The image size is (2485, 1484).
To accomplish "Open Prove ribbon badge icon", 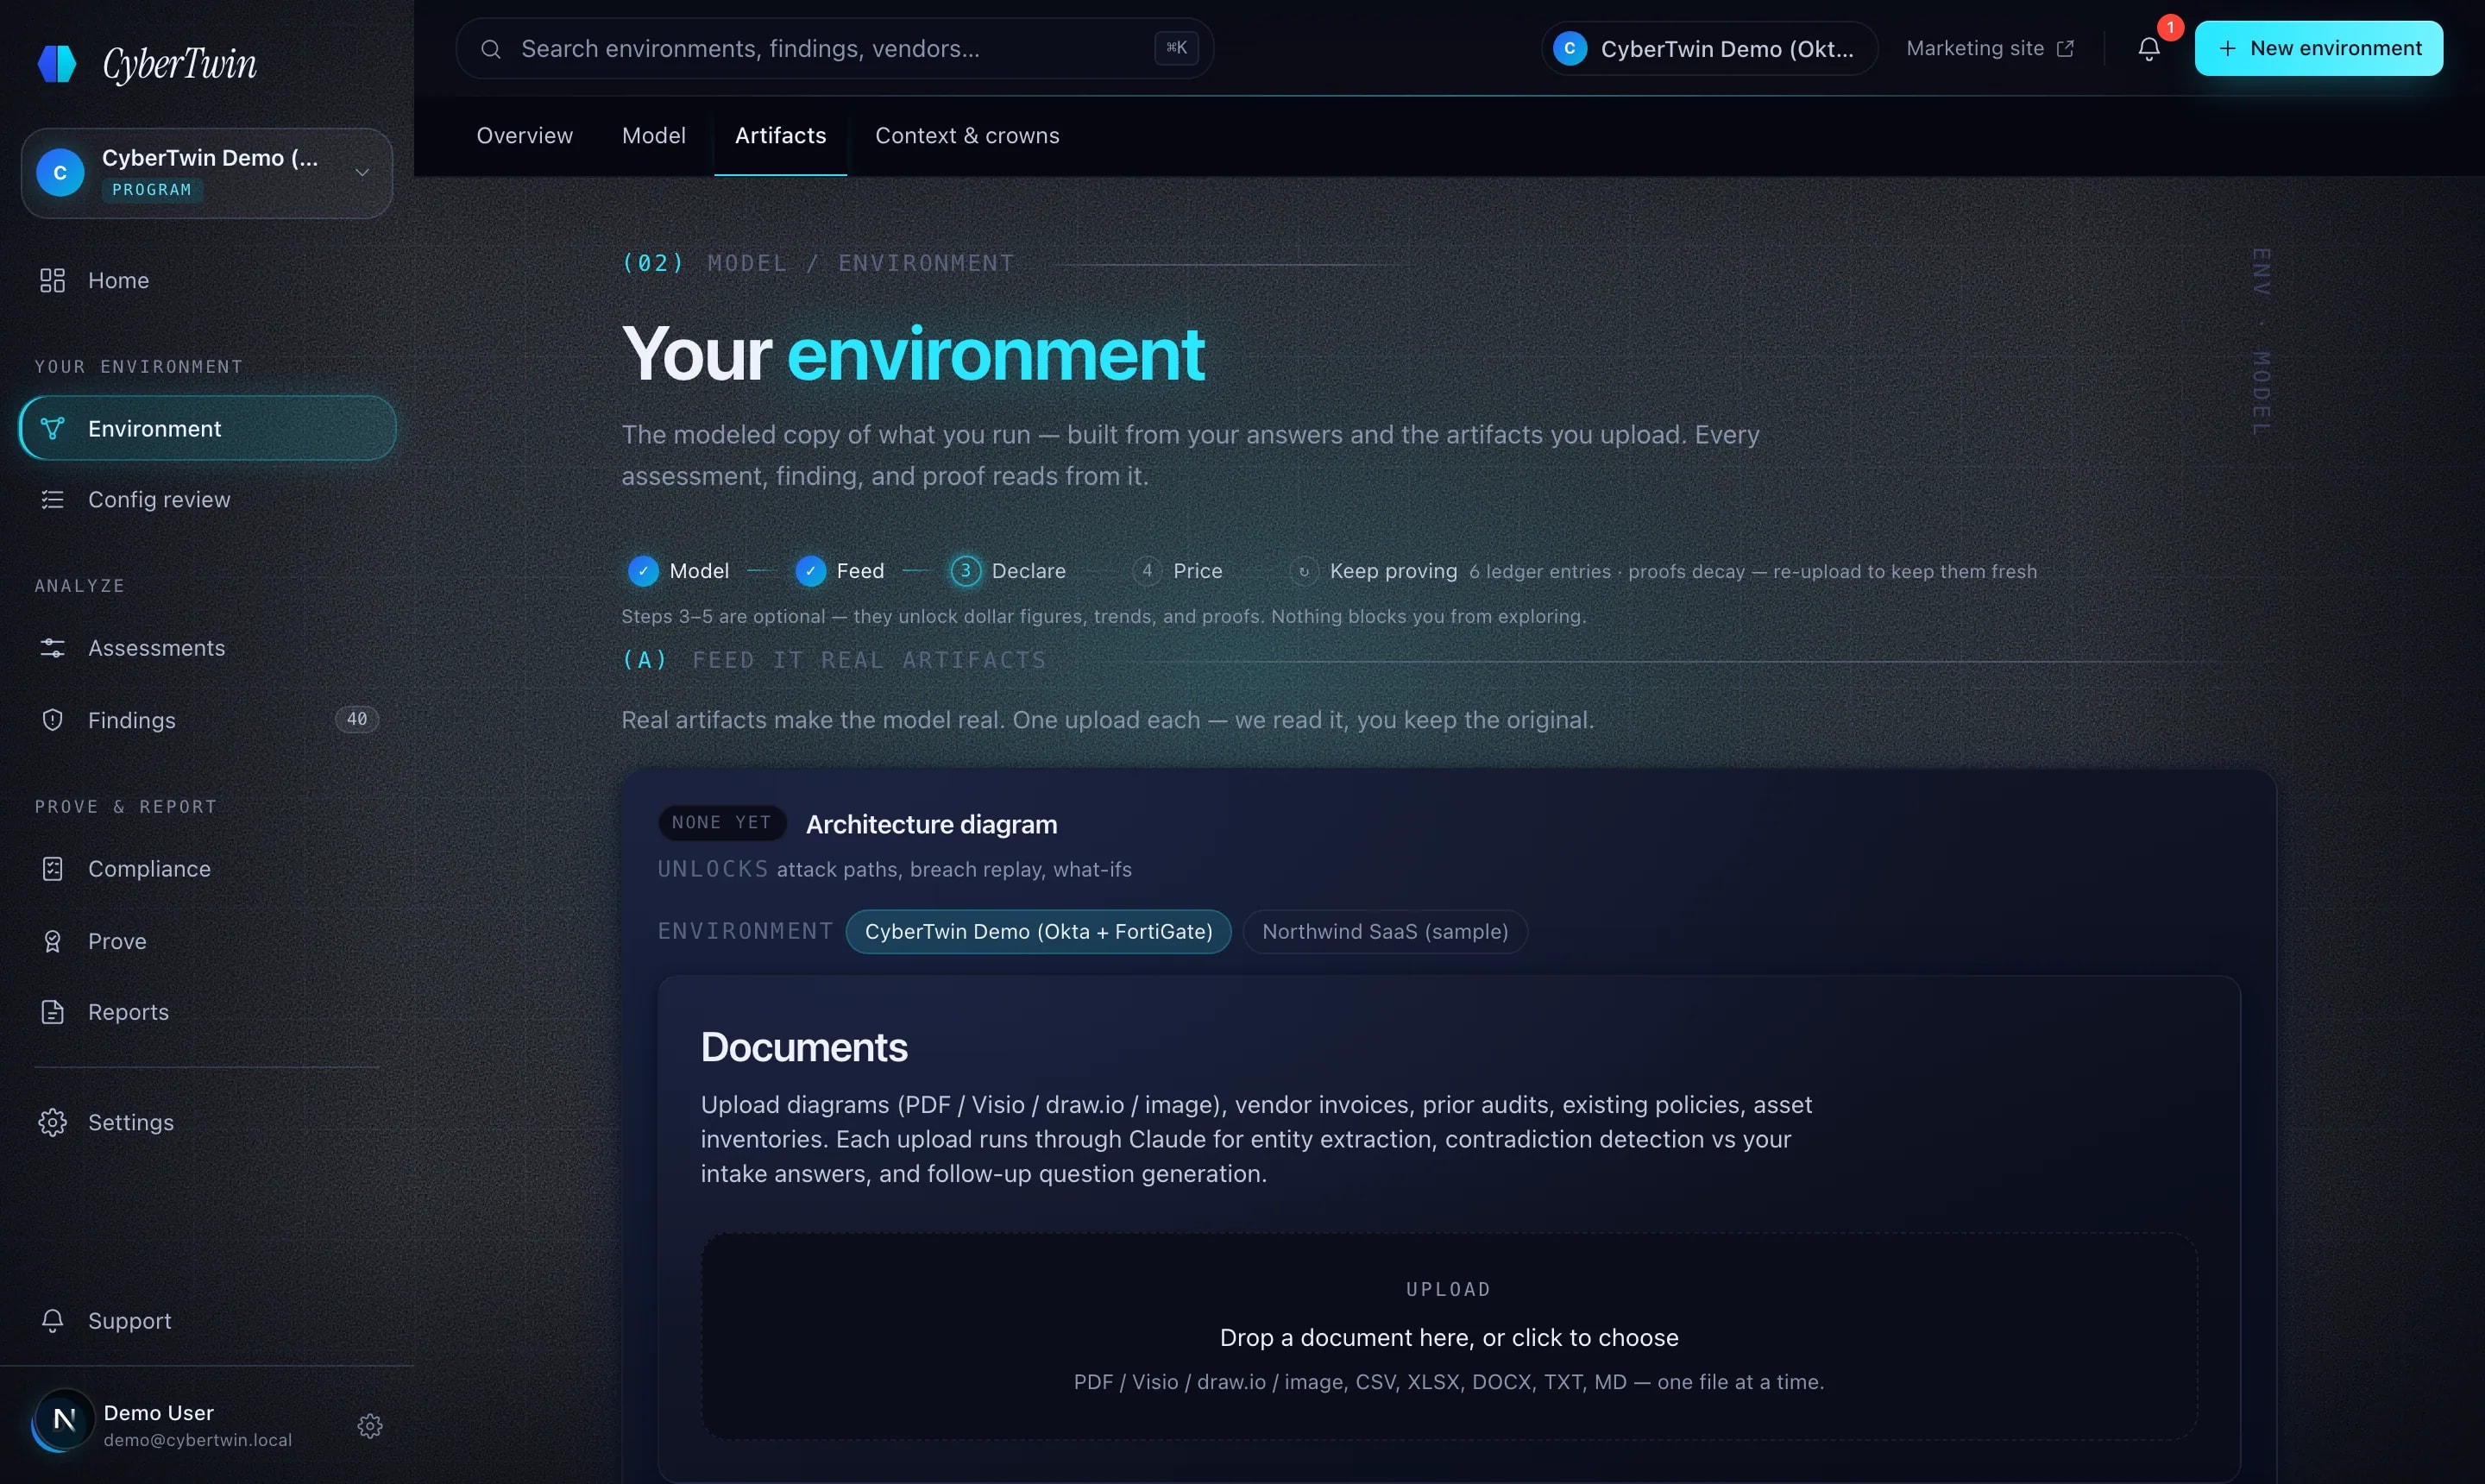I will click(x=52, y=941).
